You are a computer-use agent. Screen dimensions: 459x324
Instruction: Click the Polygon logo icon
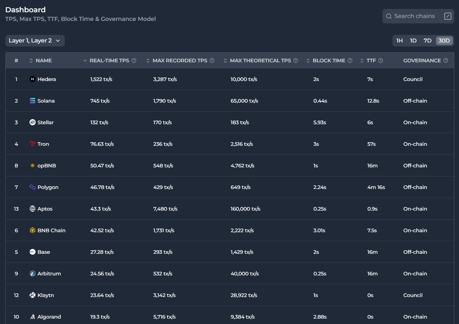pos(32,187)
